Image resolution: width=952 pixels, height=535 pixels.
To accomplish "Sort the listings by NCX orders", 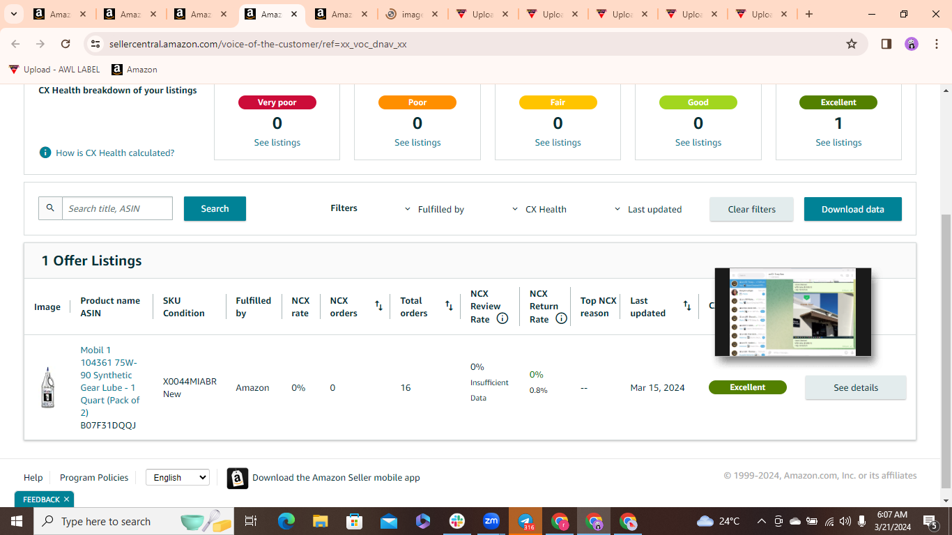I will pos(378,306).
